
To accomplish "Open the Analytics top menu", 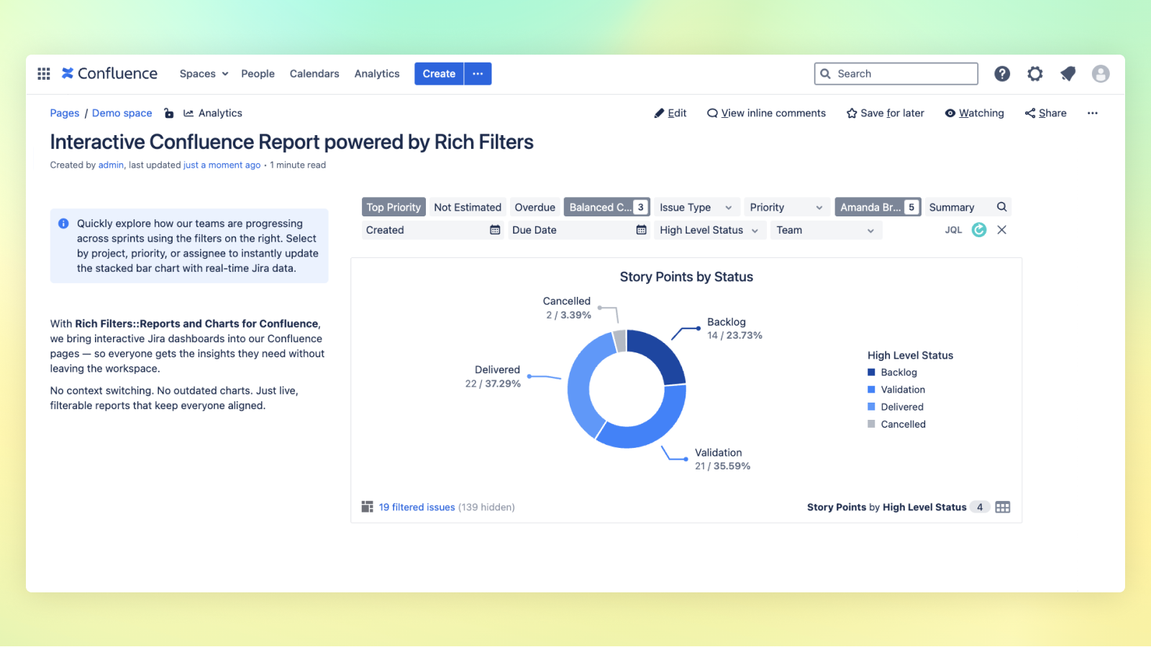I will tap(377, 73).
